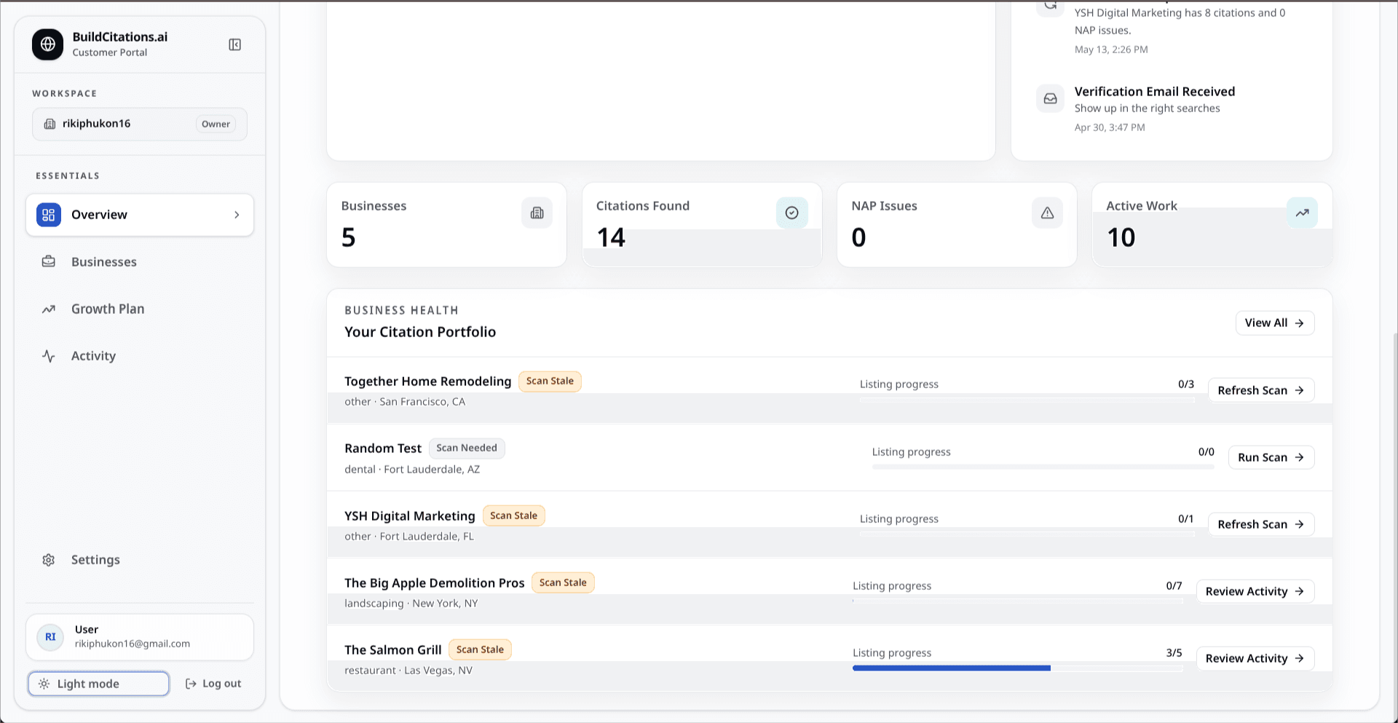Expand the Overview chevron arrow
Image resolution: width=1398 pixels, height=723 pixels.
pos(237,215)
